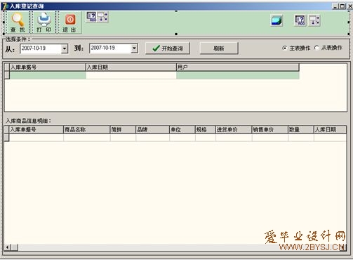Click the 销售单价 column header

270,129
